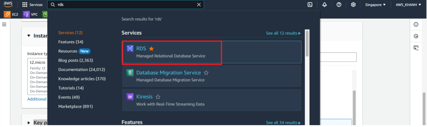
Task: Open Database Migration Service link
Action: point(168,73)
